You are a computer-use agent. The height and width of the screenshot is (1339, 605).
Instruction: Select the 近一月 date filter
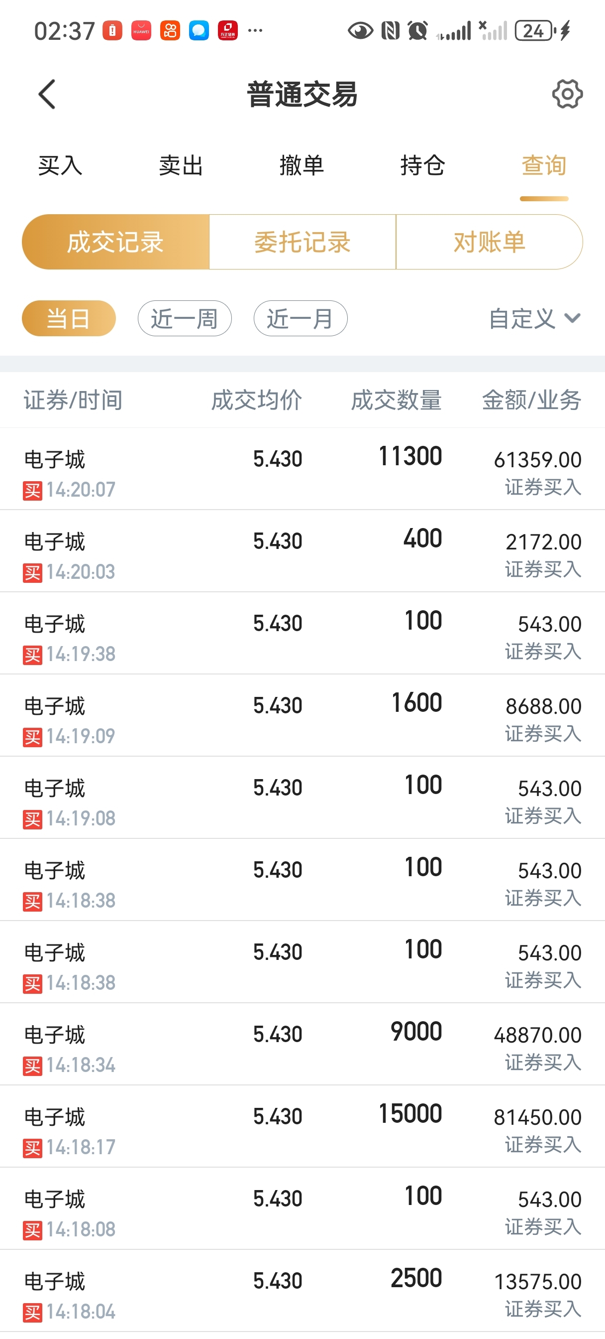pos(300,318)
